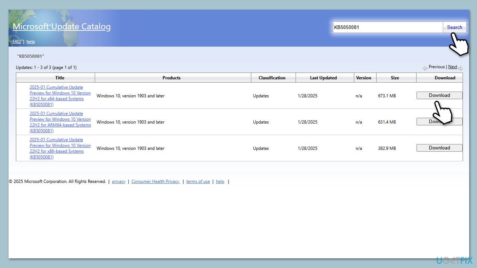The height and width of the screenshot is (268, 477).
Task: Sort results by Size column
Action: point(396,78)
